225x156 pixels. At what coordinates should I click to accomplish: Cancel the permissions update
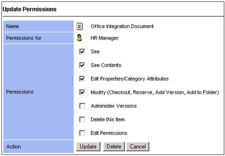(x=138, y=146)
